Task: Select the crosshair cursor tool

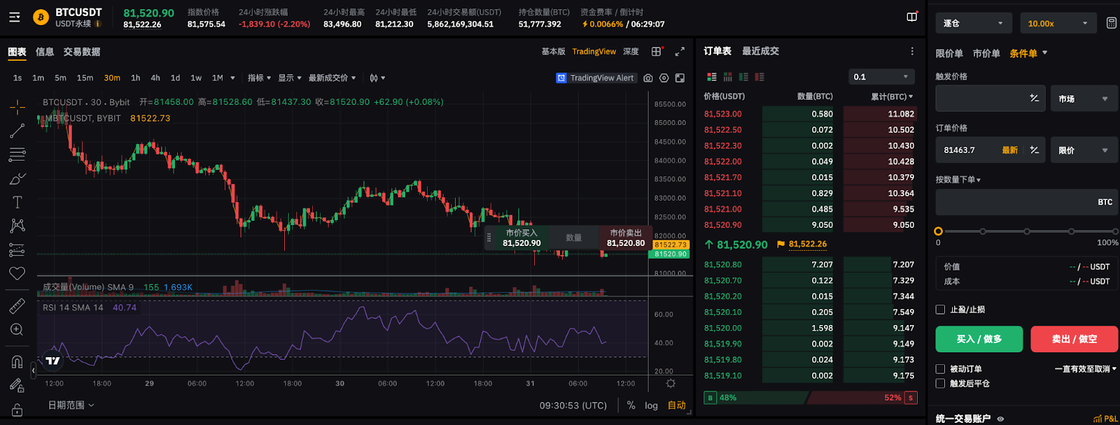Action: pos(17,107)
